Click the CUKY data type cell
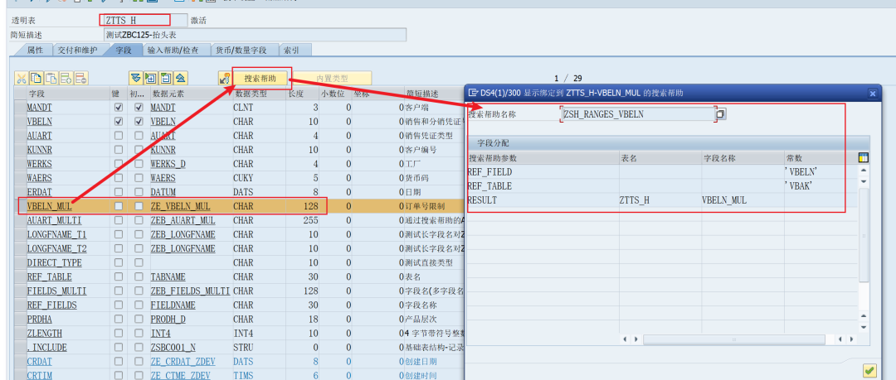896x380 pixels. click(259, 178)
